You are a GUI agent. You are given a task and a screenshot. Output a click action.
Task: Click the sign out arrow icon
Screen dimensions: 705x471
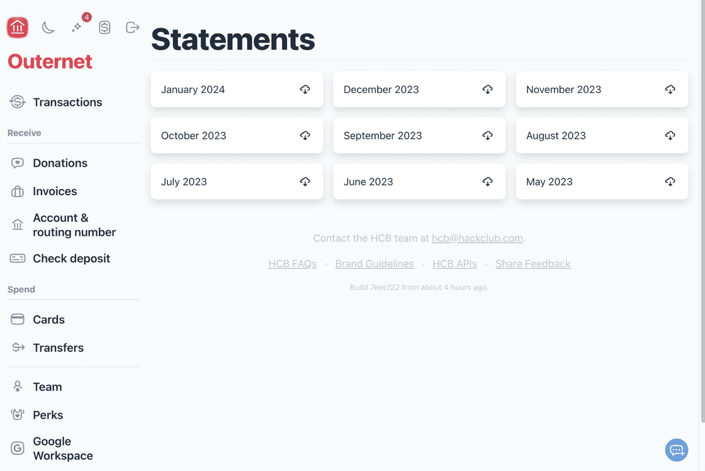coord(132,27)
